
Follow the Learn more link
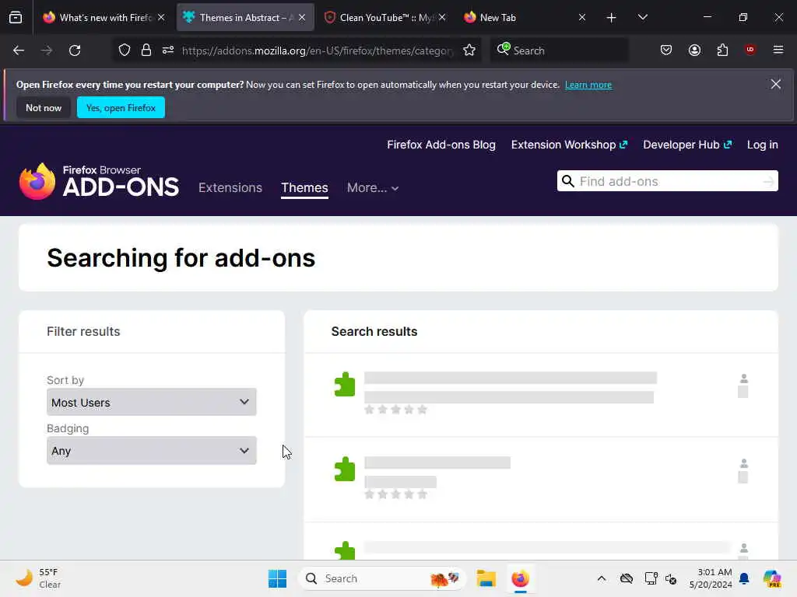(588, 85)
